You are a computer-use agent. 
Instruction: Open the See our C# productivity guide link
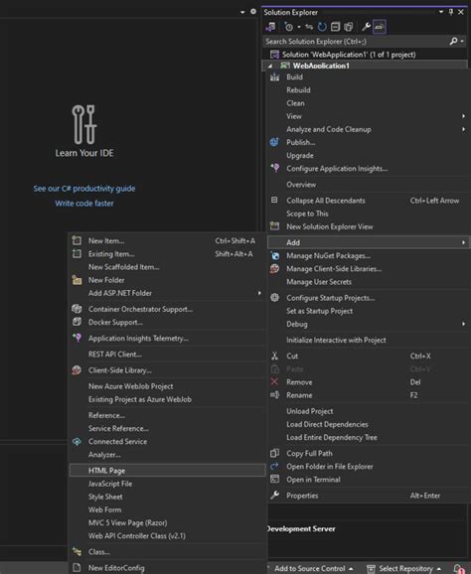coord(84,189)
